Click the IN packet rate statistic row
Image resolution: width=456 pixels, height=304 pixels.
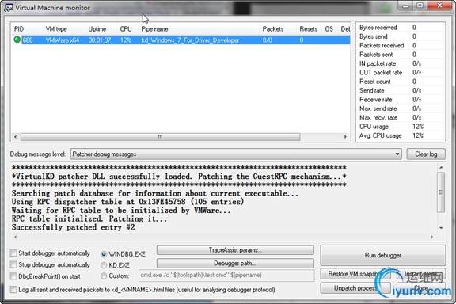(x=401, y=63)
